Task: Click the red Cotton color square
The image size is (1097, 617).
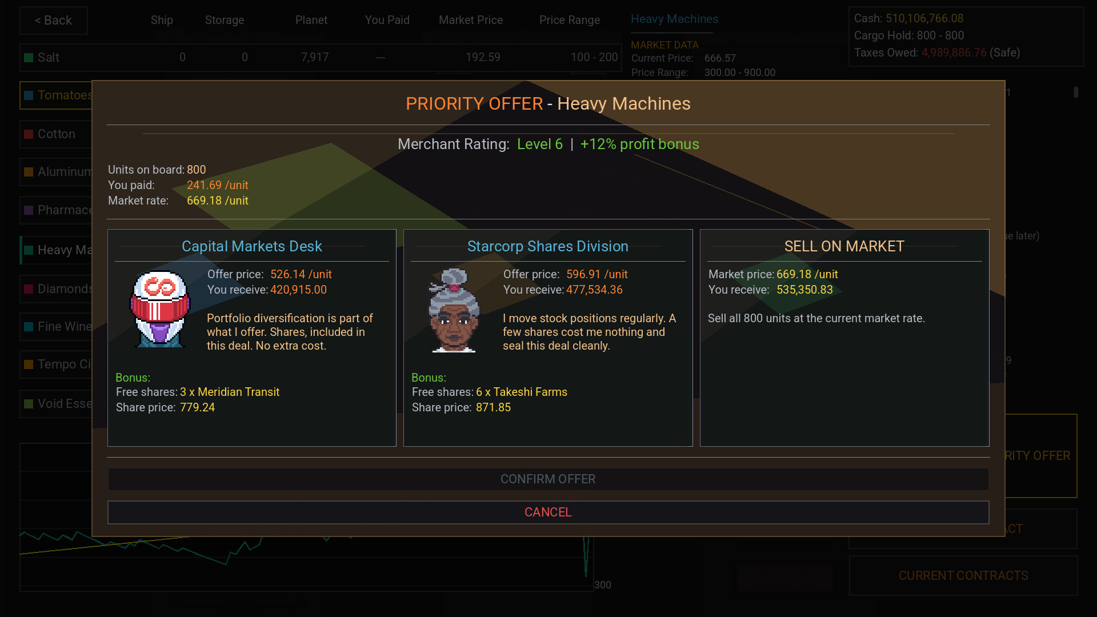Action: click(x=29, y=134)
